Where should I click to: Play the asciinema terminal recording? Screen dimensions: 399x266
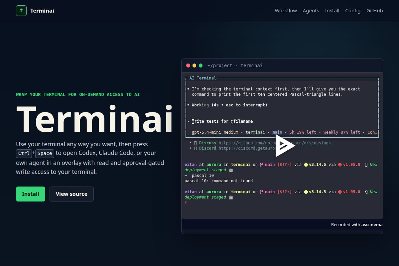click(285, 146)
